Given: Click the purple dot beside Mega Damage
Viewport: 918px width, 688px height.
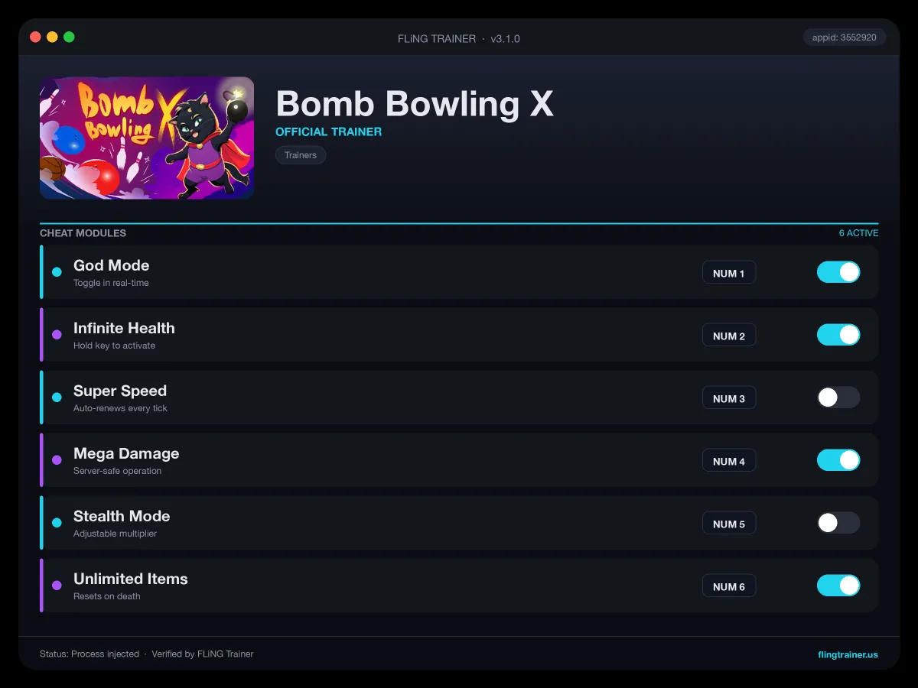Looking at the screenshot, I should (x=57, y=460).
